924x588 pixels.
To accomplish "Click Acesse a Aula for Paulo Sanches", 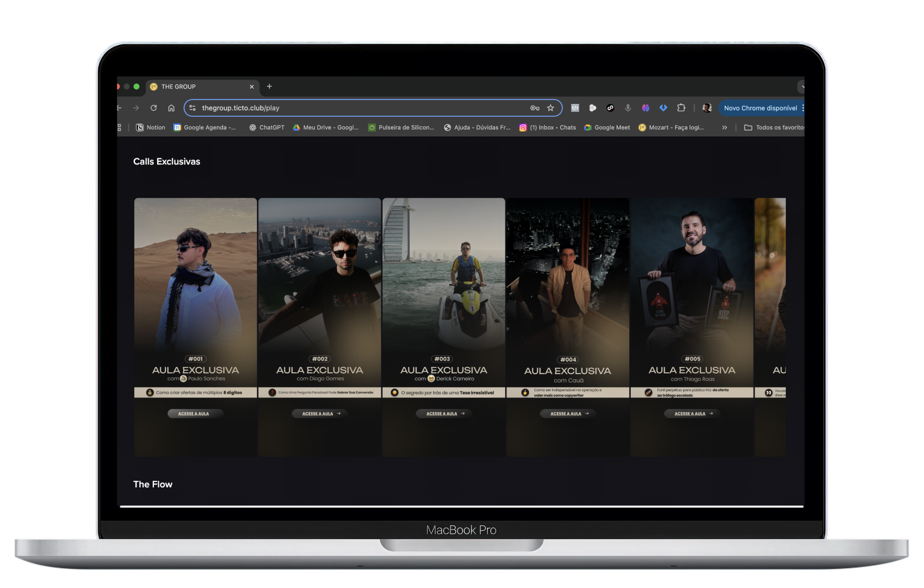I will [195, 413].
